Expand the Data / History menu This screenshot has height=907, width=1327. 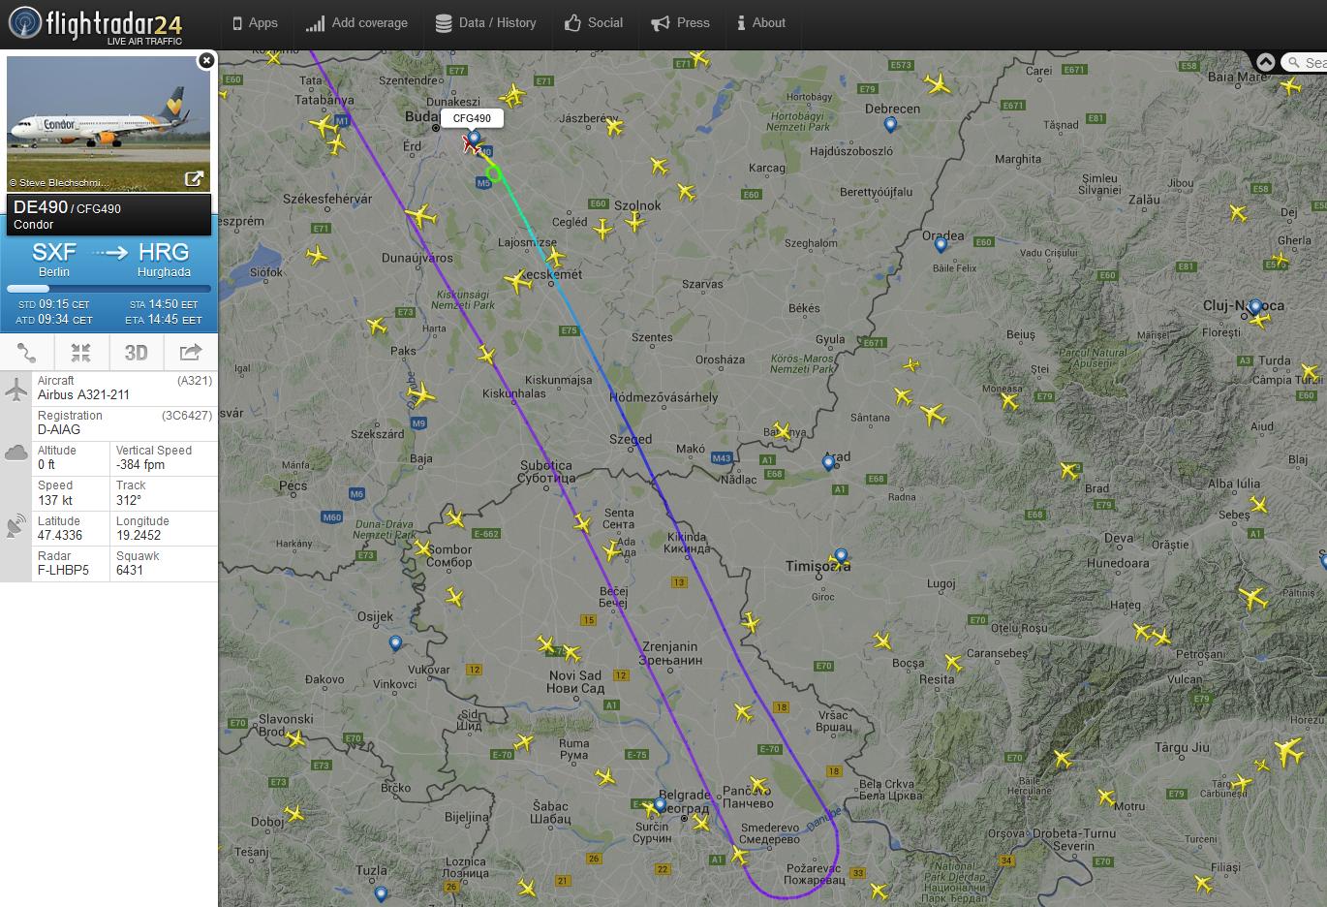pyautogui.click(x=485, y=23)
